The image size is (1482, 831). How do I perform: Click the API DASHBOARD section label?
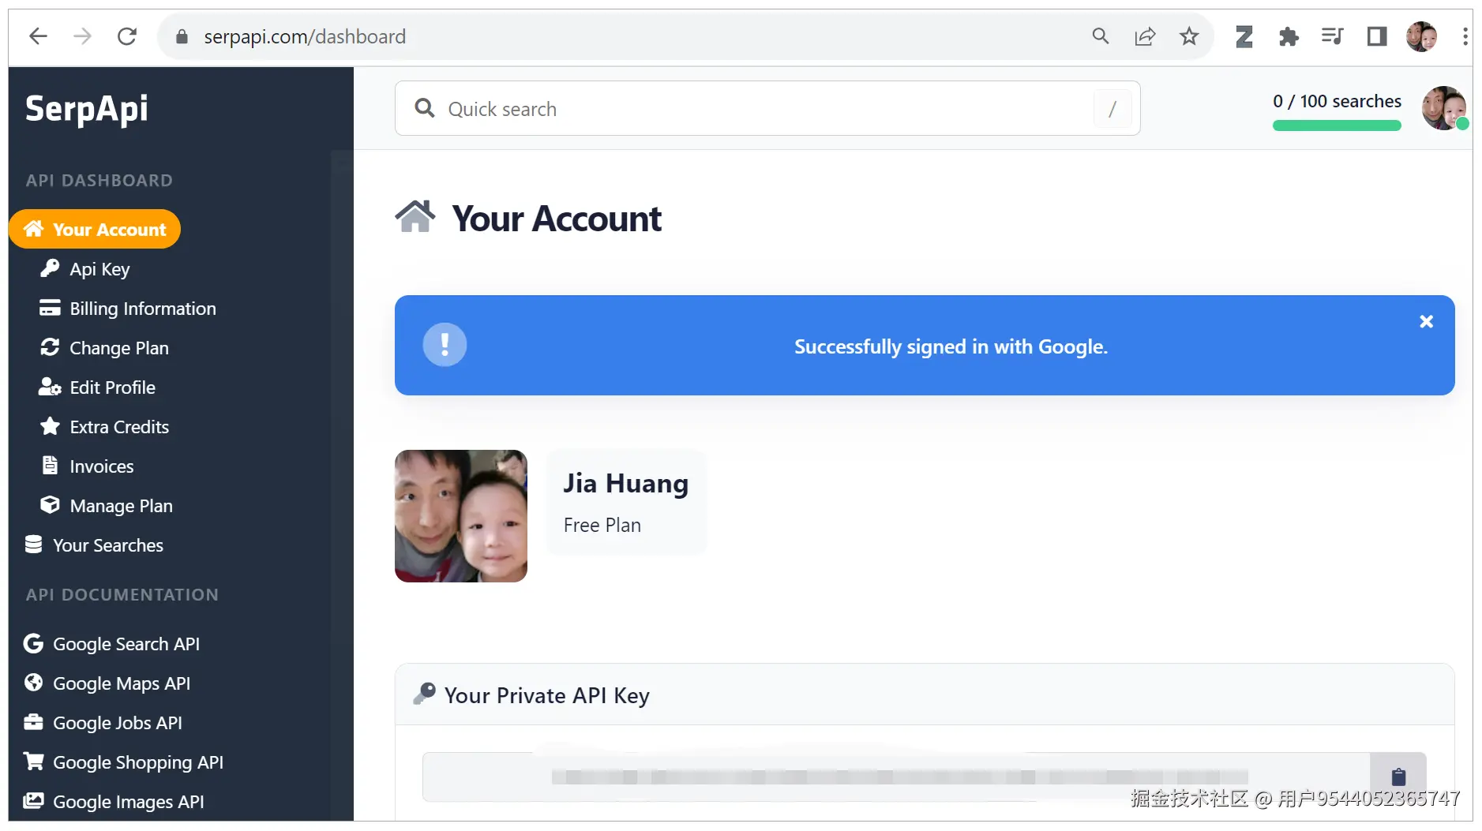(x=99, y=181)
